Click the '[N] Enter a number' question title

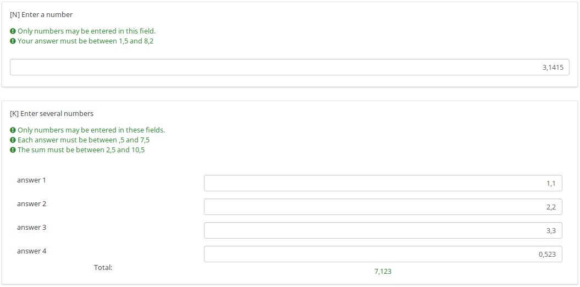[x=41, y=14]
